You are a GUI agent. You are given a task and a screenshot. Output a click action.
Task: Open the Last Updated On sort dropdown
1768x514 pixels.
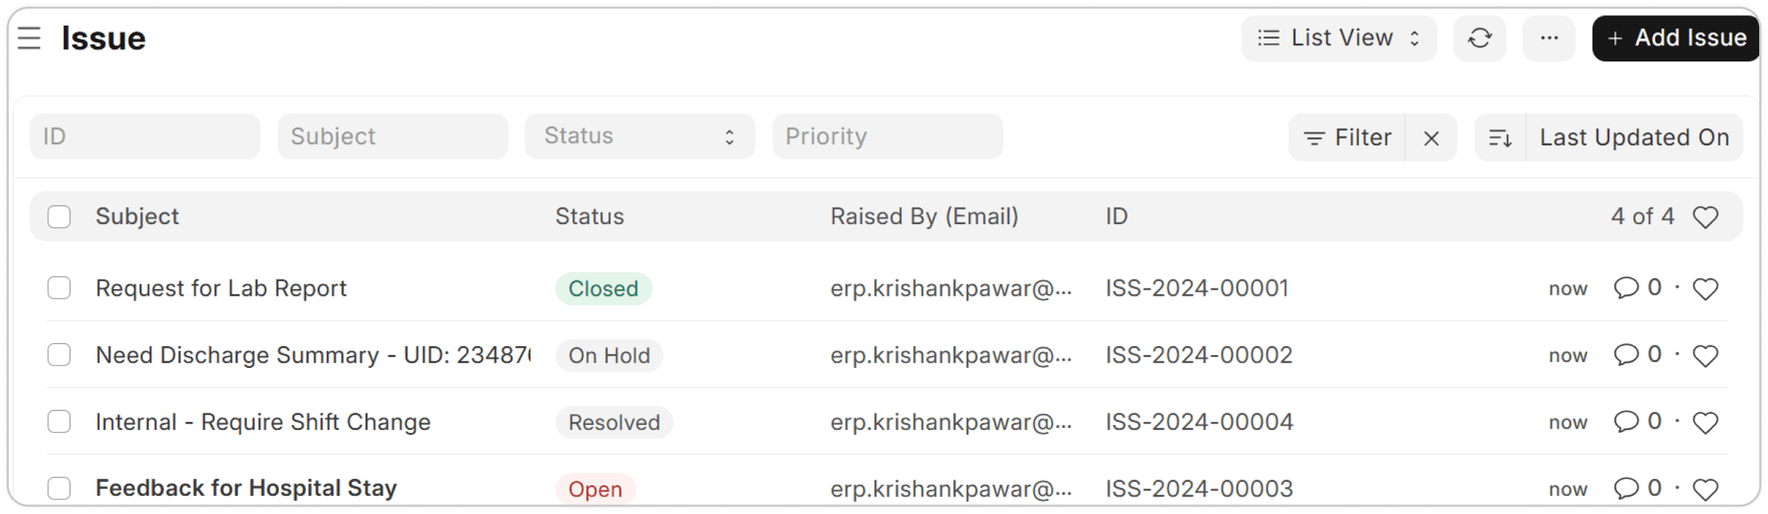tap(1634, 137)
